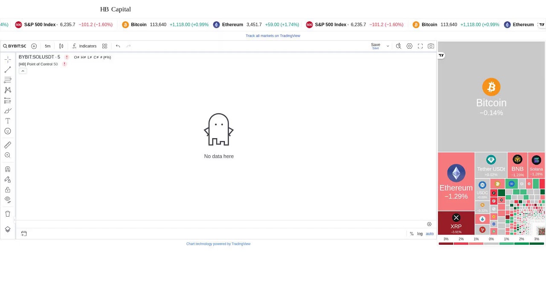
Task: Toggle auto scale mode
Action: [x=430, y=234]
